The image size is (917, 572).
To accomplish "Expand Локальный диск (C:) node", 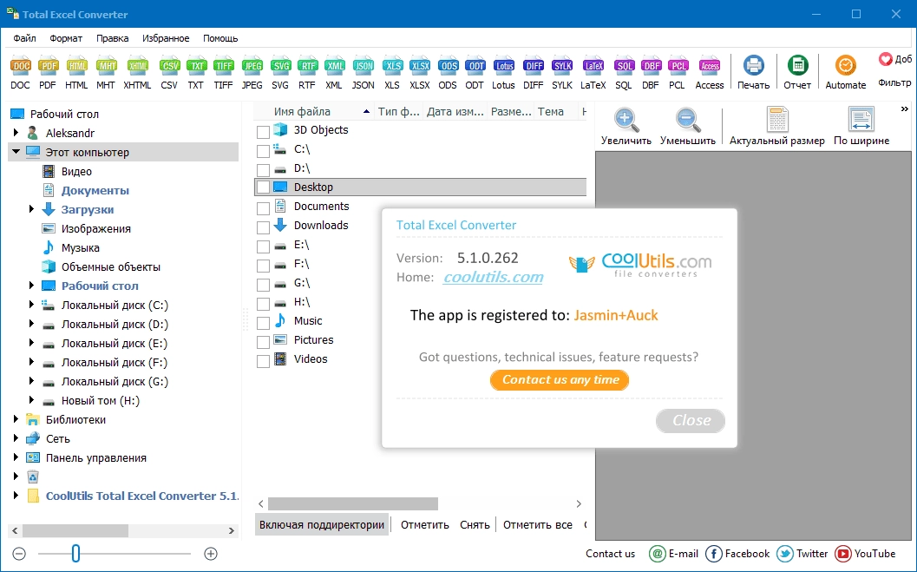I will click(31, 305).
